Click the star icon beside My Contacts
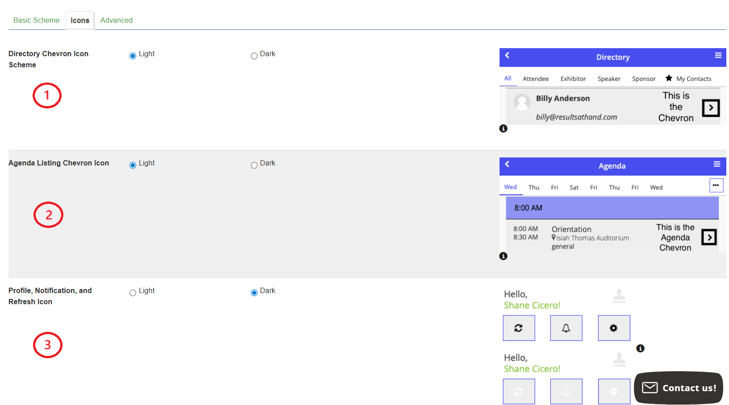 [x=668, y=78]
